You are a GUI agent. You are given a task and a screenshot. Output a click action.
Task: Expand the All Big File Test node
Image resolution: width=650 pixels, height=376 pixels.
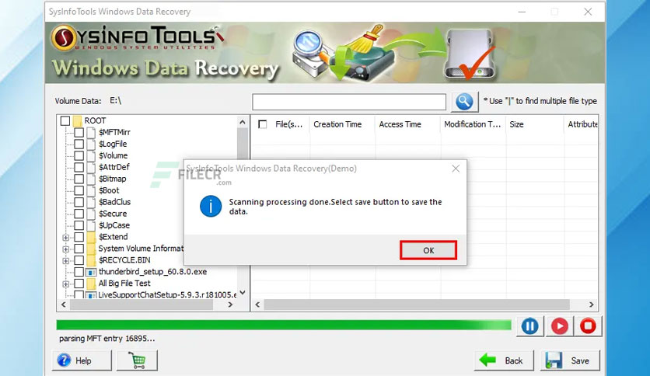coord(65,284)
